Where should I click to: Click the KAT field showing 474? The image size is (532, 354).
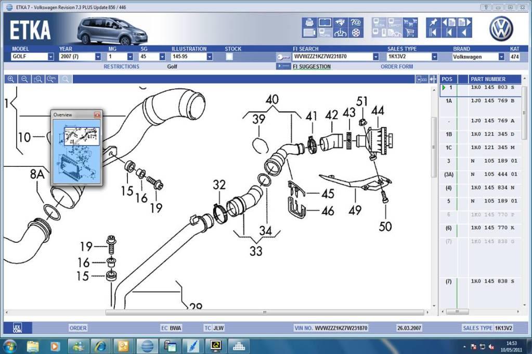(x=514, y=57)
